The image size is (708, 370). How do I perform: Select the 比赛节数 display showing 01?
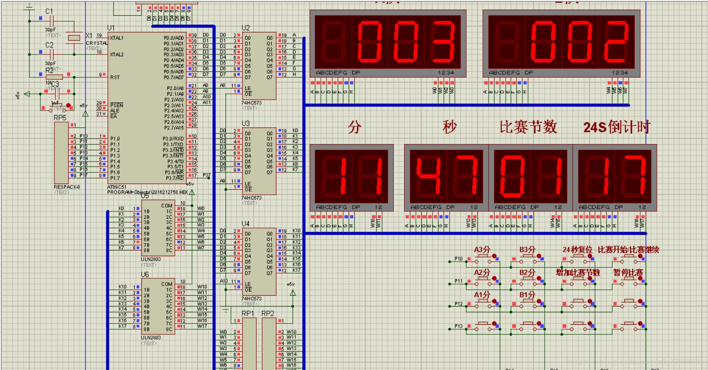click(x=531, y=178)
